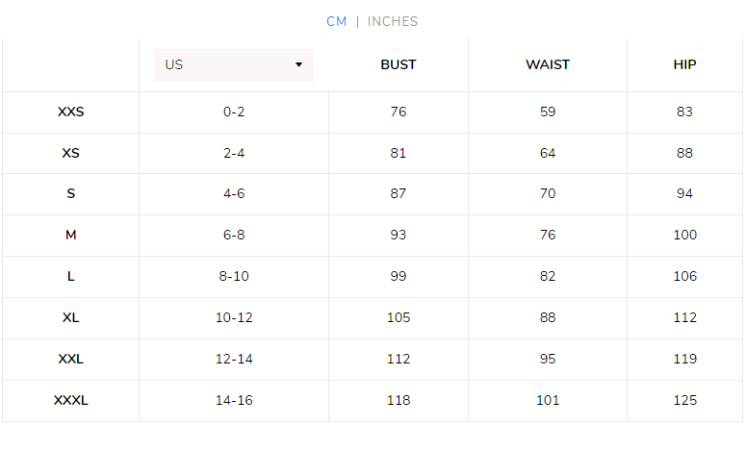Click US size 0-2 cell
This screenshot has height=450, width=746.
pos(234,112)
